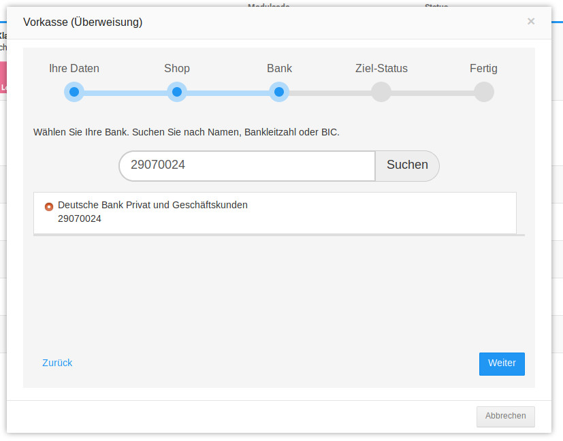The width and height of the screenshot is (563, 441).
Task: Select the Ihre Daten step label
Action: point(74,69)
